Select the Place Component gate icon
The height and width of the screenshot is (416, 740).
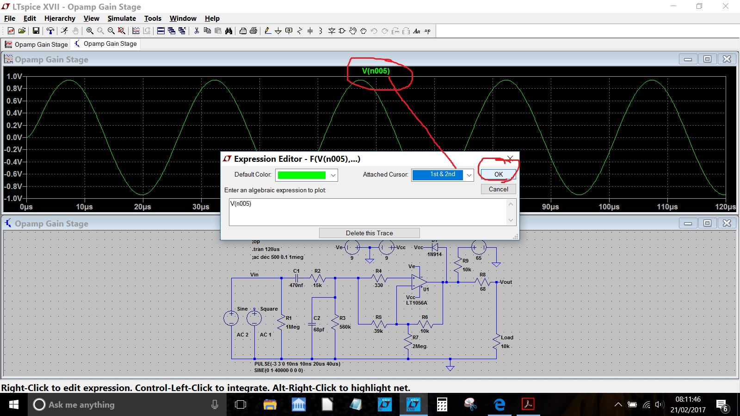[342, 31]
